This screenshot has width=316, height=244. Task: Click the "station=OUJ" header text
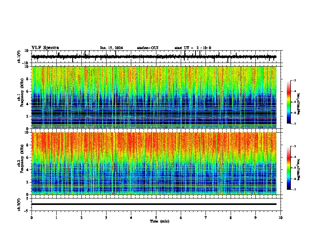click(x=148, y=48)
